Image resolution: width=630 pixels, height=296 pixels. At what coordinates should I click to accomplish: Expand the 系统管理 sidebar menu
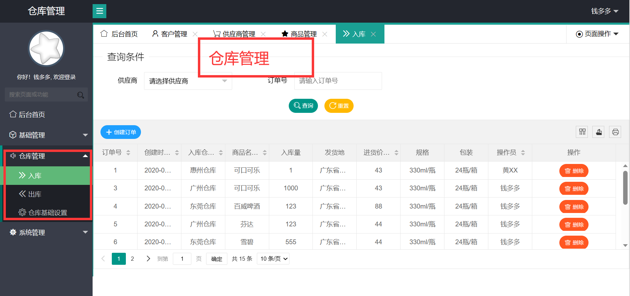coord(46,233)
